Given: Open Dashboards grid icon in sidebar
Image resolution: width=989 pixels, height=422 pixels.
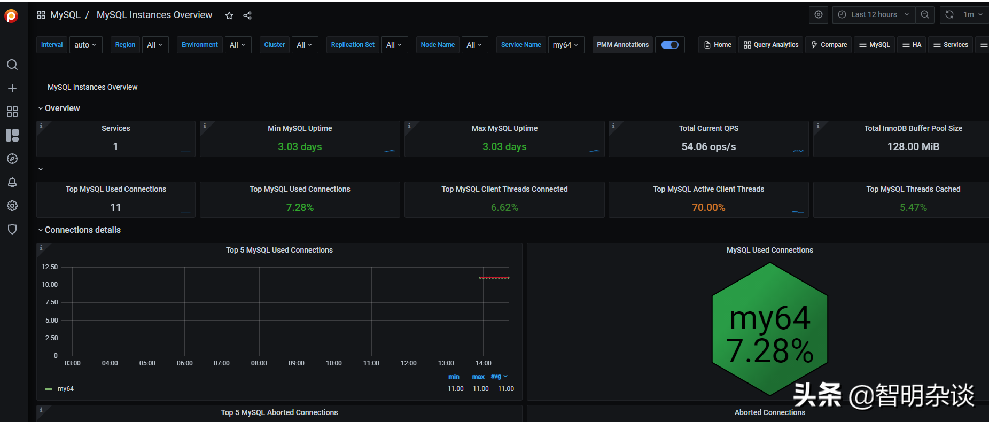Looking at the screenshot, I should click(x=12, y=112).
